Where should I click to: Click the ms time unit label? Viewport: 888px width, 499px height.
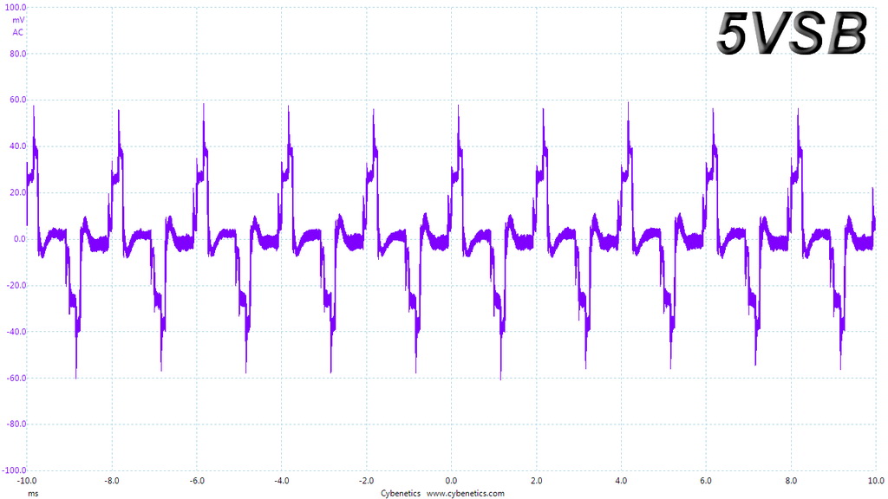click(34, 493)
